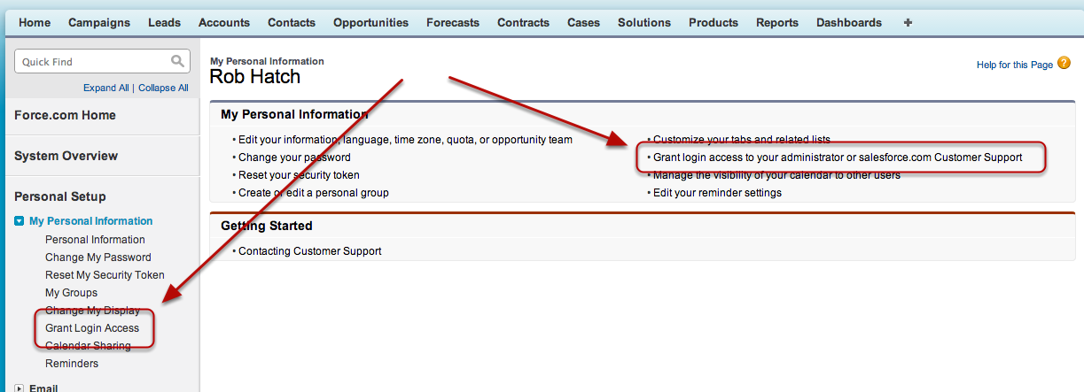1084x392 pixels.
Task: Go to the Leads tab
Action: 164,22
